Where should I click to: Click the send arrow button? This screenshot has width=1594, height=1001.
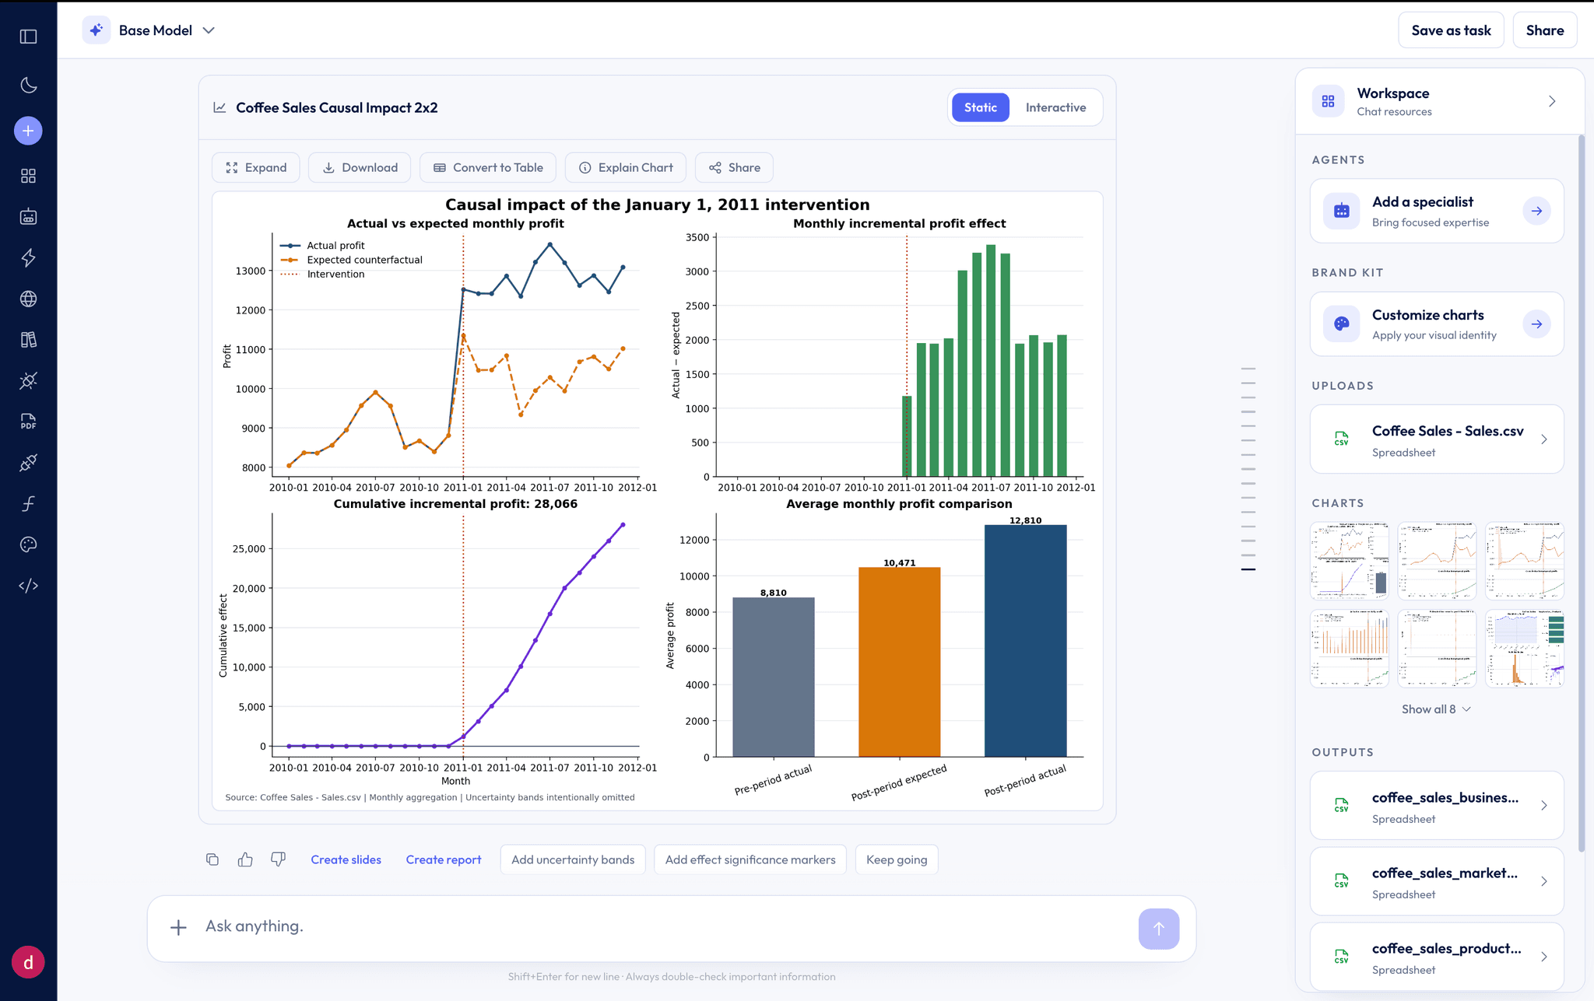[1158, 929]
